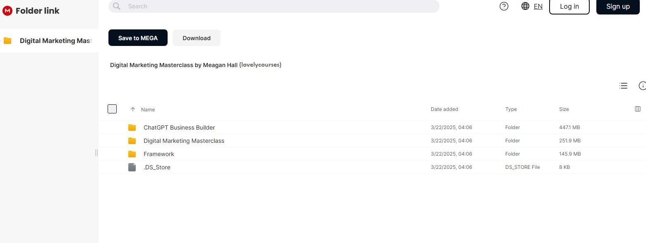Select Digital Marketing Masterclass in sidebar tree
The height and width of the screenshot is (243, 646).
(55, 41)
